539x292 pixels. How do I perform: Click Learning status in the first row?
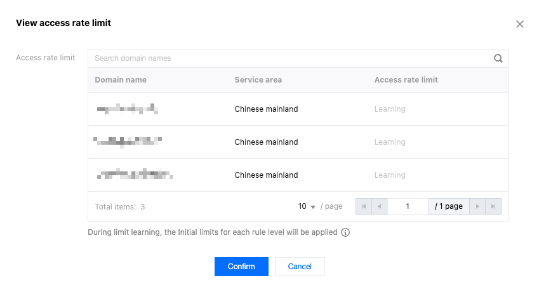[x=389, y=109]
